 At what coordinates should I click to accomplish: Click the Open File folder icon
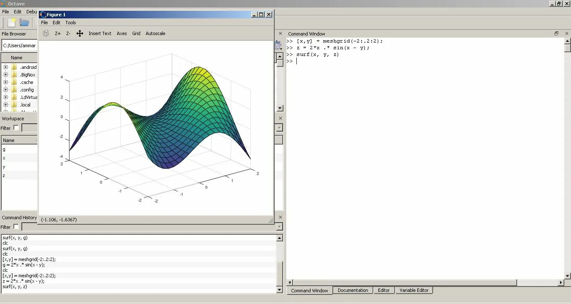coord(25,22)
